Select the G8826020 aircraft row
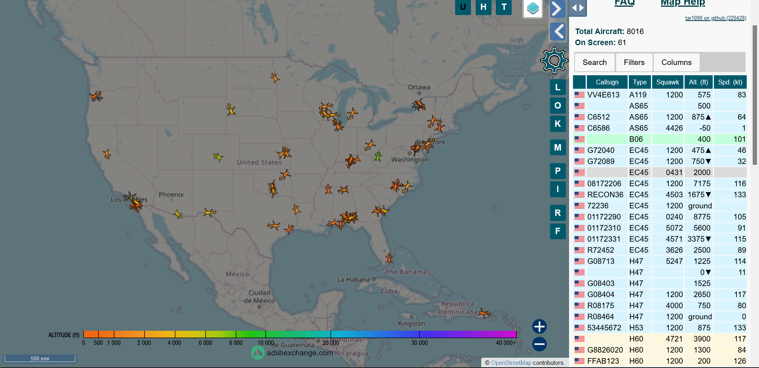Screen dimensions: 759x368 click(x=660, y=350)
